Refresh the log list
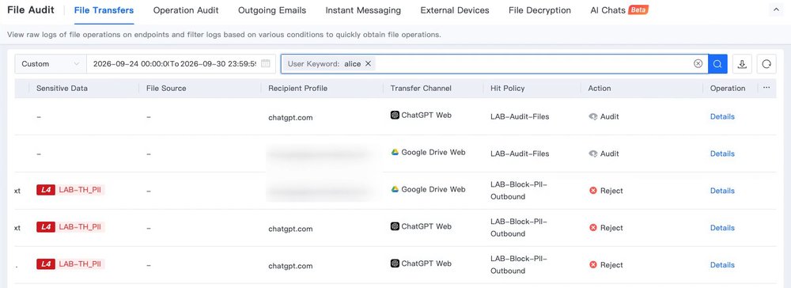791x288 pixels. pyautogui.click(x=766, y=64)
